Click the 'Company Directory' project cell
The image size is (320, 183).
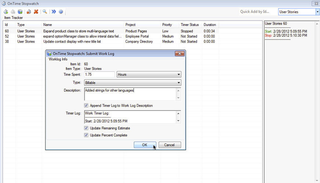[x=139, y=41]
